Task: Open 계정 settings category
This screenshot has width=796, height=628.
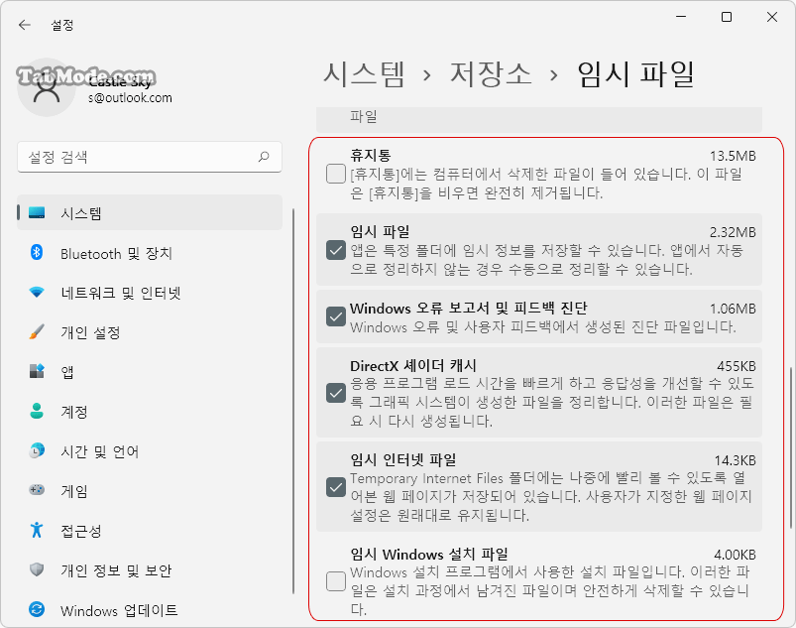Action: point(150,411)
